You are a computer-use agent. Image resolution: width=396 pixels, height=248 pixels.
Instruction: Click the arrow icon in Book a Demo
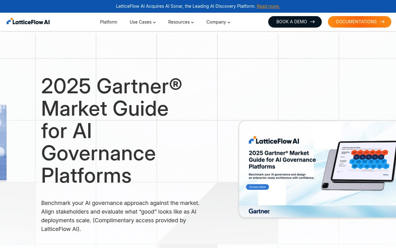click(x=312, y=22)
